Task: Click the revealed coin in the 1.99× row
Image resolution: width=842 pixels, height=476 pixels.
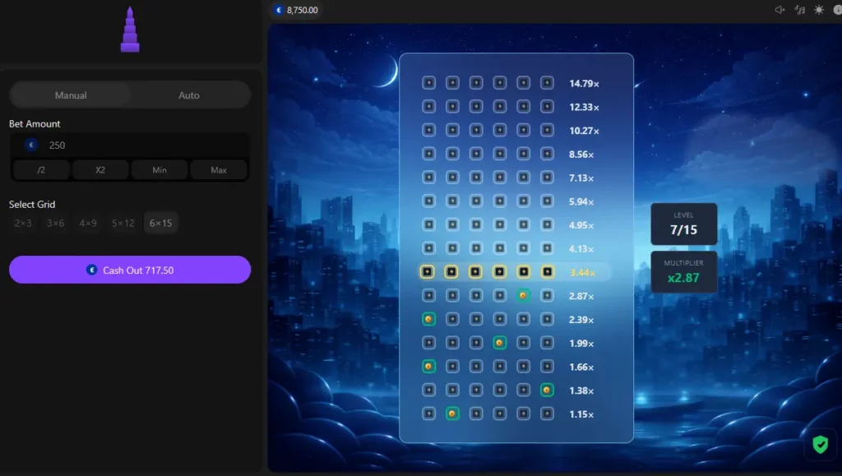Action: tap(499, 342)
